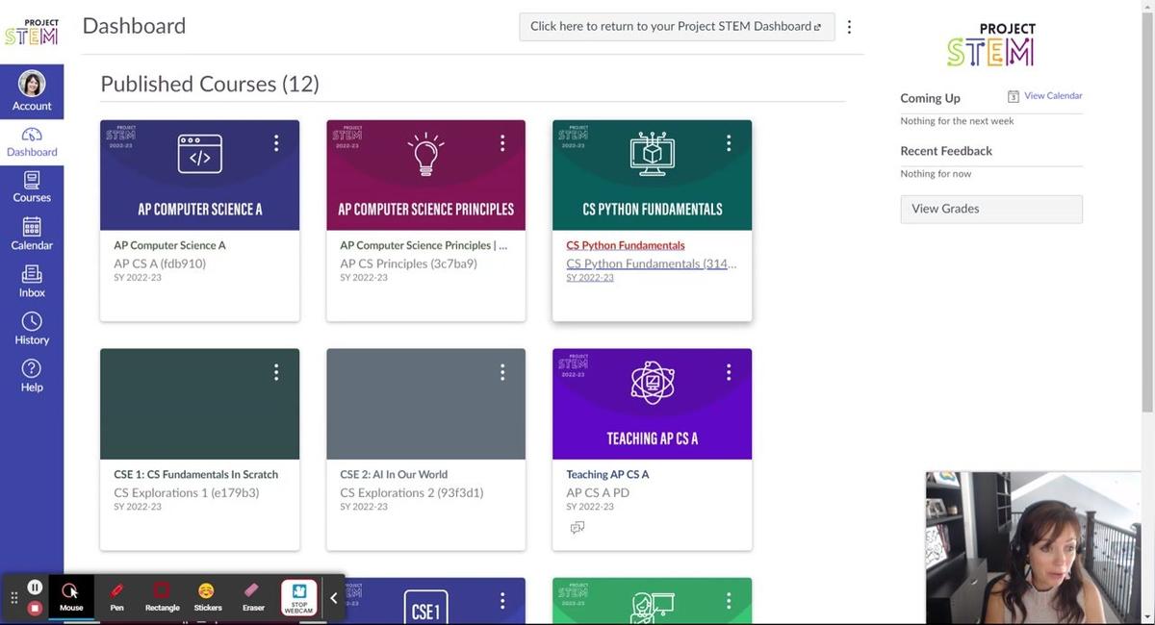
Task: Open the Stickers annotation tool
Action: point(207,596)
